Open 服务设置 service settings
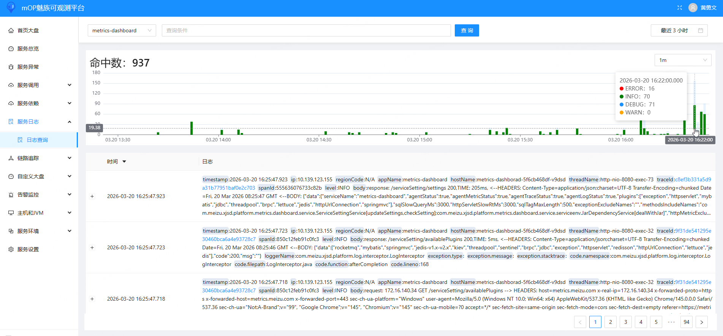The width and height of the screenshot is (723, 336). click(28, 249)
